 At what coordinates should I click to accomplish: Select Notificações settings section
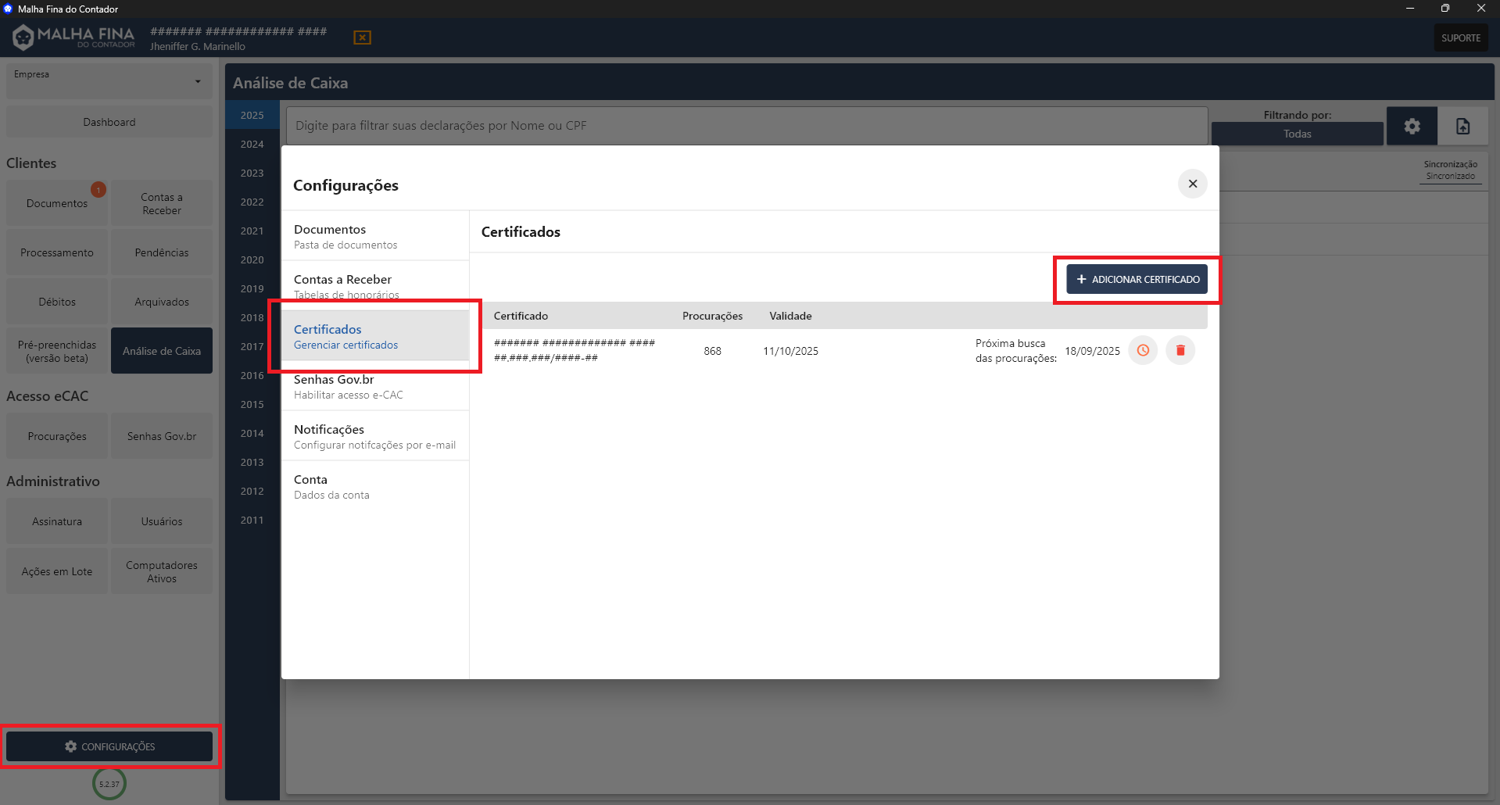375,436
